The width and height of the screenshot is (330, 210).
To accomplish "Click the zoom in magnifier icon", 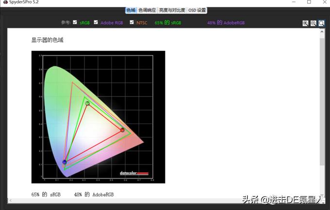I will 305,23.
